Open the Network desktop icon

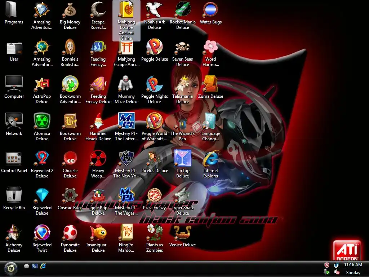14,121
